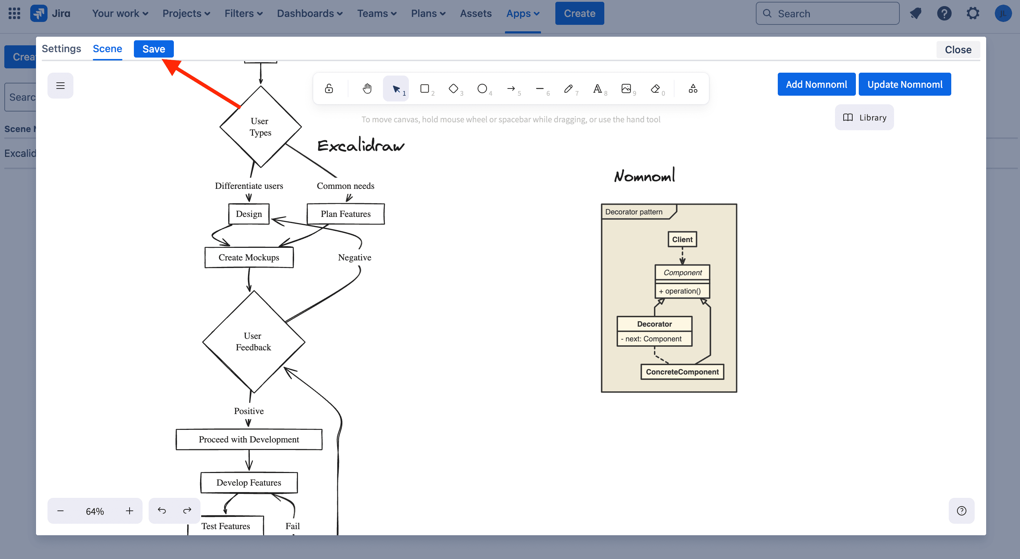Undo the last canvas action
Viewport: 1020px width, 559px height.
162,511
